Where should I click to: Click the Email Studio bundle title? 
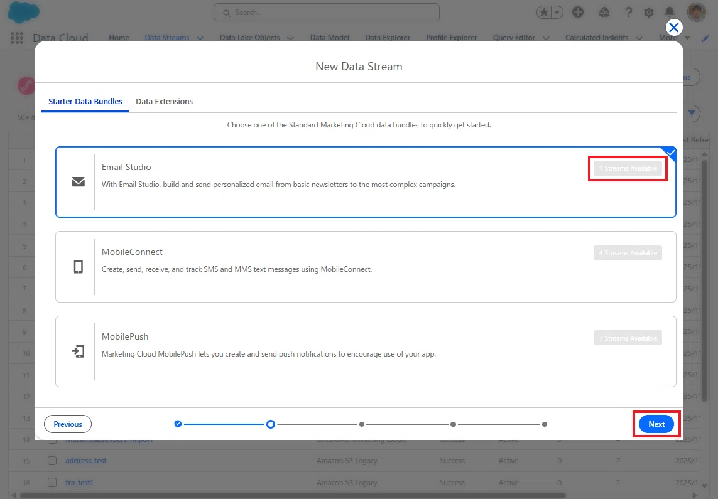[x=126, y=167]
